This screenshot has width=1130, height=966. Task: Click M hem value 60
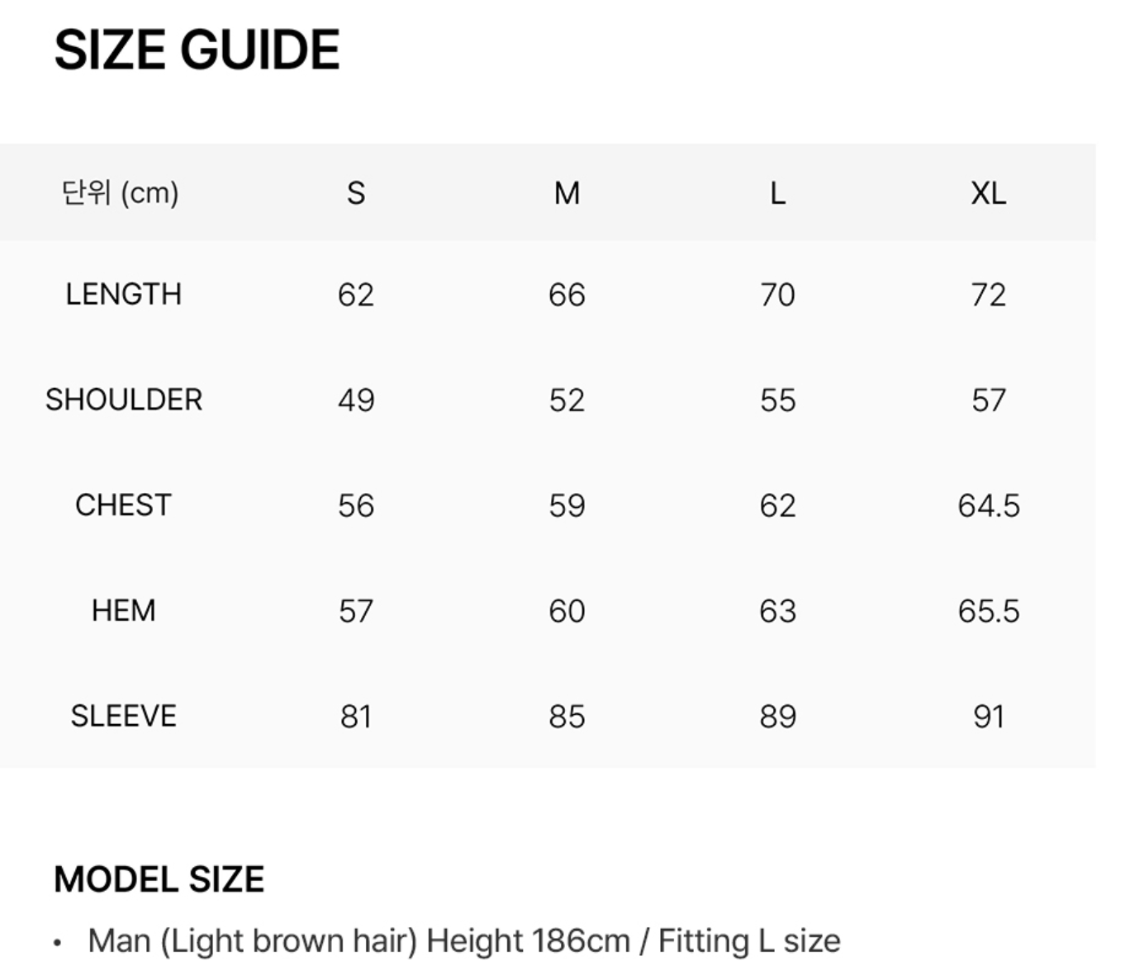(x=567, y=611)
